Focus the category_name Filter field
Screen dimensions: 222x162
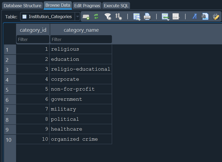[x=81, y=39]
